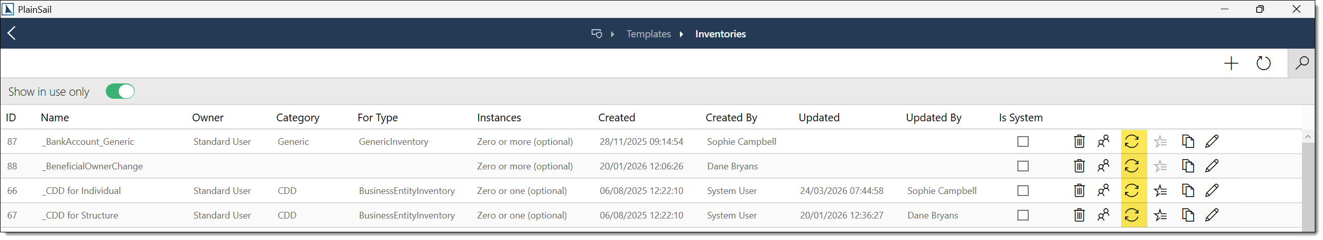Select the _BeneficialOwnerChange row name
Viewport: 1323px width, 240px height.
pos(92,166)
